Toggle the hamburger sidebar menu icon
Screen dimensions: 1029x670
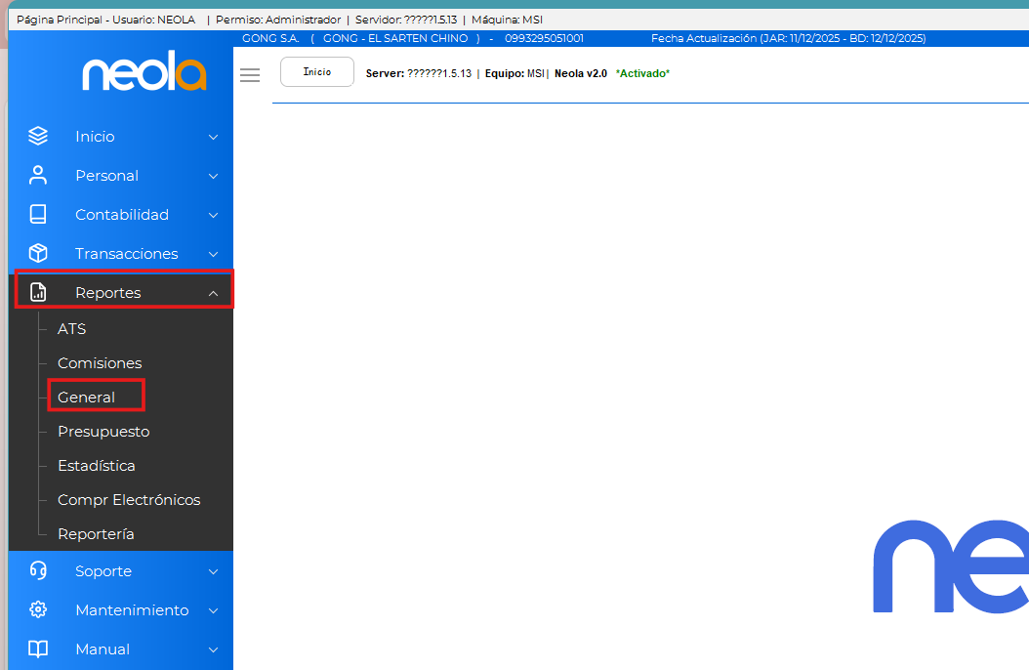[250, 75]
